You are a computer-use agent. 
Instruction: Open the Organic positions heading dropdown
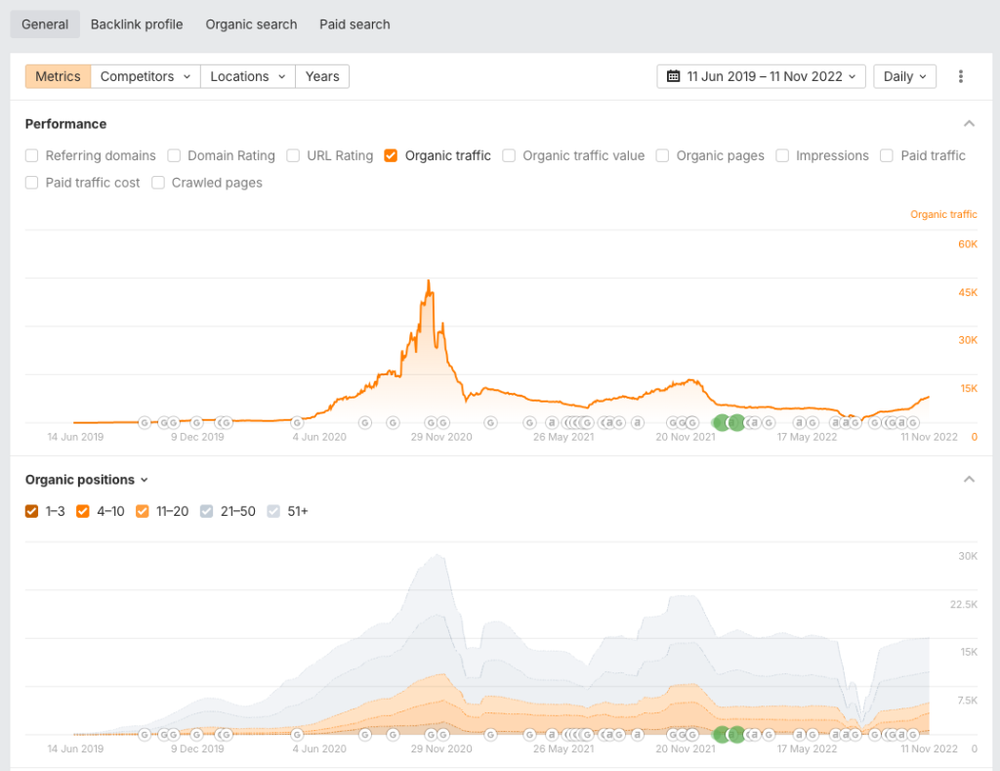(87, 480)
